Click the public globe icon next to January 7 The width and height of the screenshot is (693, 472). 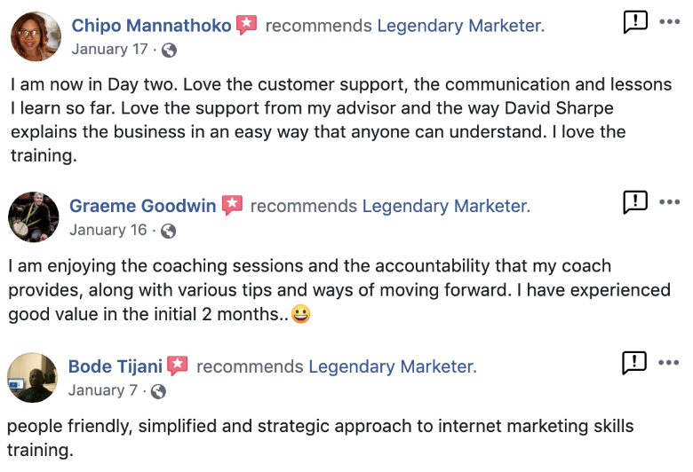[x=159, y=390]
